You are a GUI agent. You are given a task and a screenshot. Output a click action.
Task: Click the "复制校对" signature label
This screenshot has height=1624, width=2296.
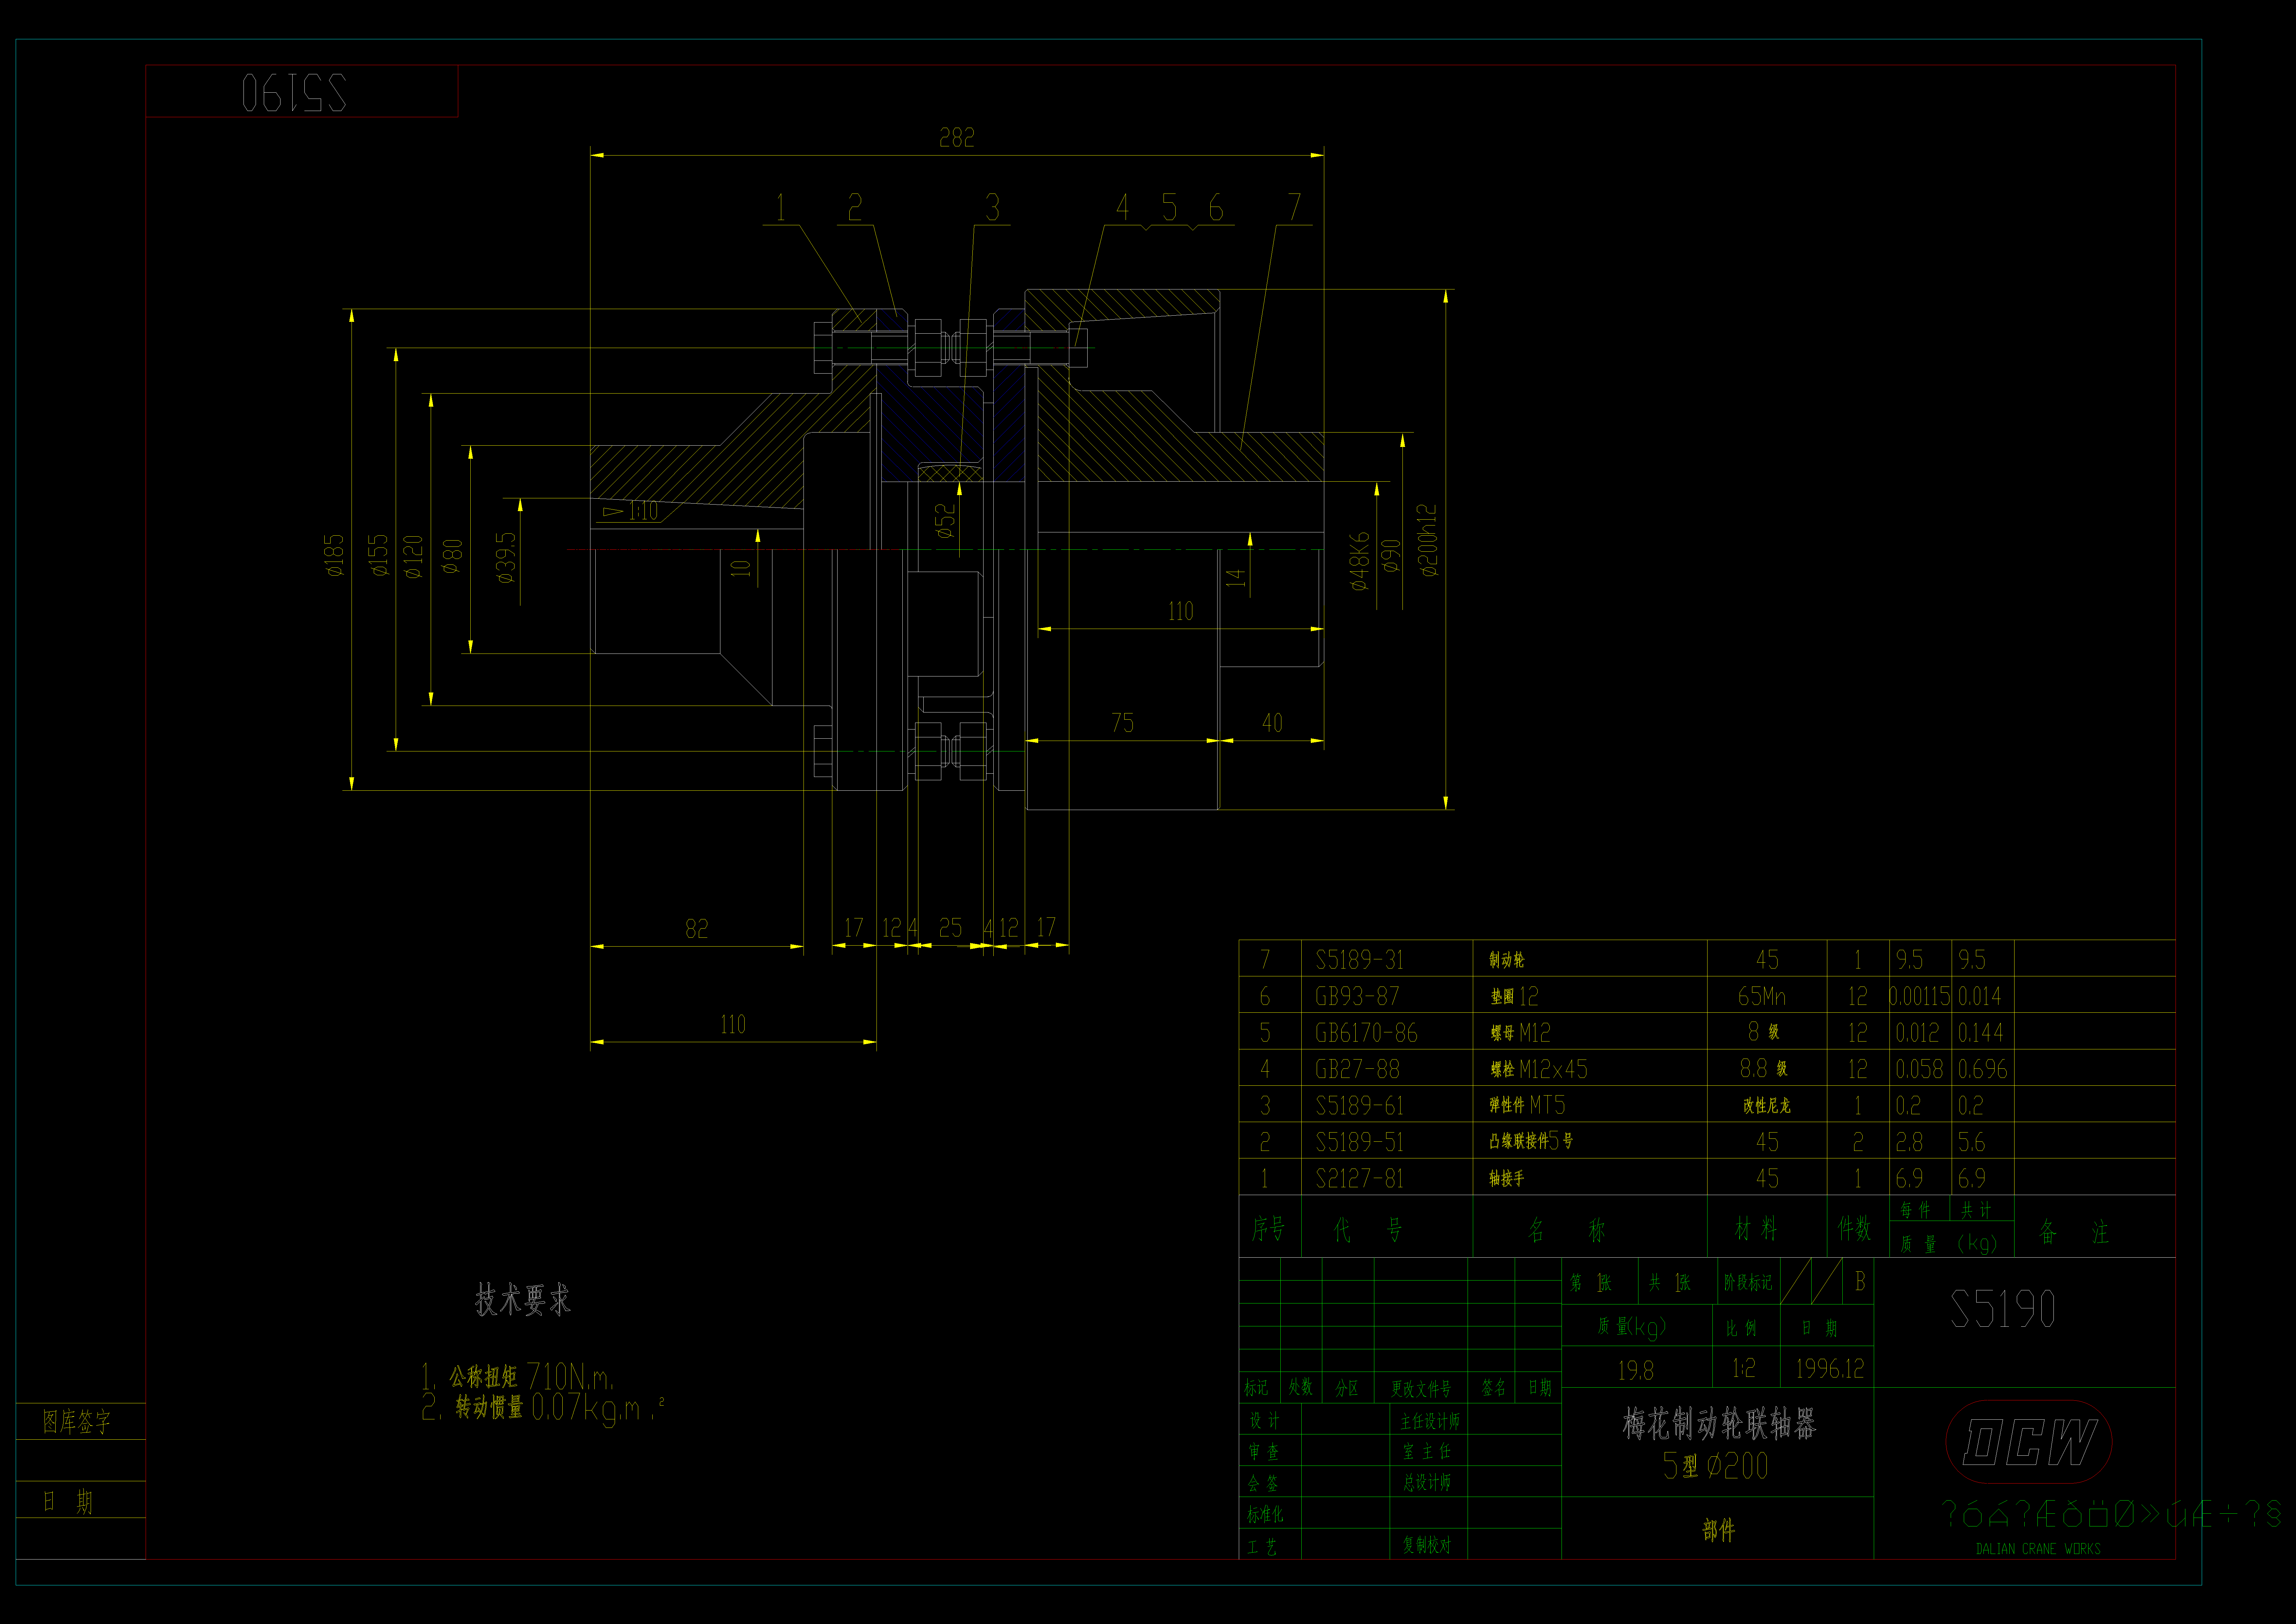1427,1545
